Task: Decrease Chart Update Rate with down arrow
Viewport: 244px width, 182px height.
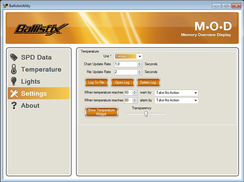Action: 139,65
